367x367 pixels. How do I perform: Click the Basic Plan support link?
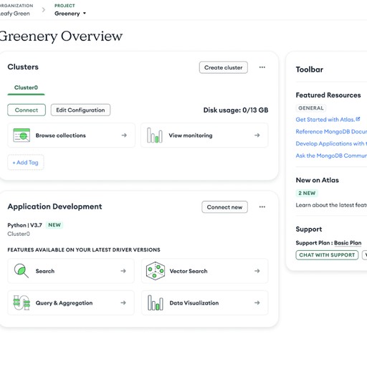(348, 243)
